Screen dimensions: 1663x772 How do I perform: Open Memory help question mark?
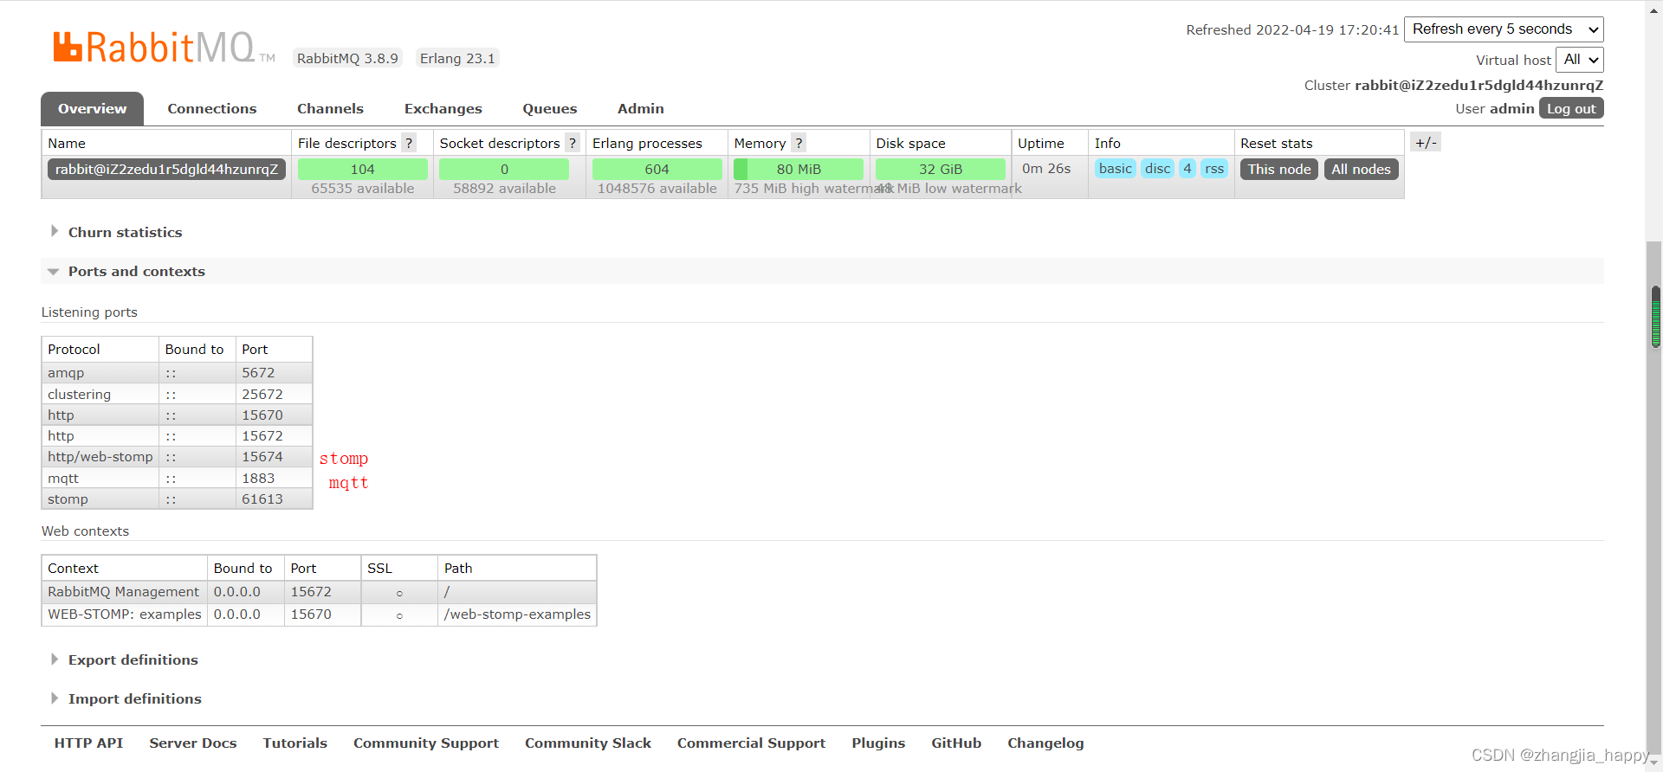(799, 143)
